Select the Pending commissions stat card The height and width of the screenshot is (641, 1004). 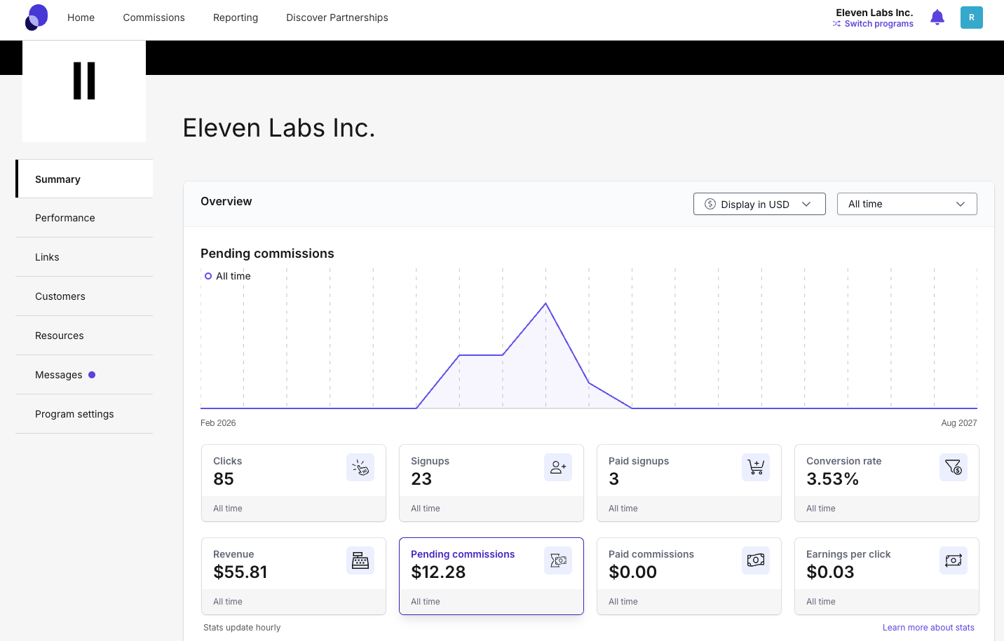click(491, 577)
